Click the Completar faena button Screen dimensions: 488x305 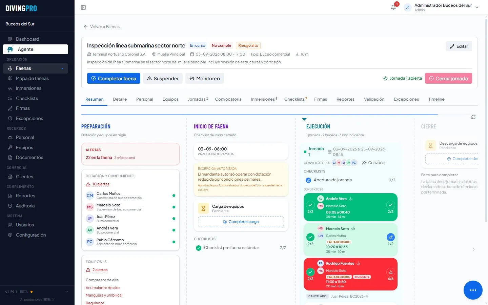point(114,78)
